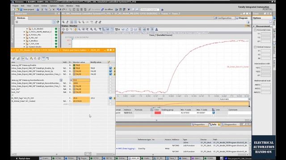Check modify box for AI1_Scaled row

(110, 101)
